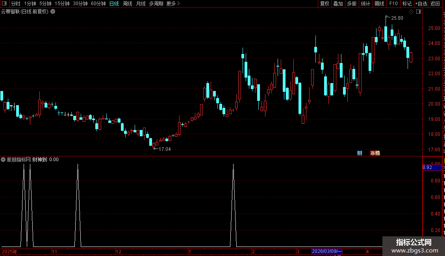Viewport: 445px width, 256px height.
Task: Click 返回 to go back
Action: 435,4
